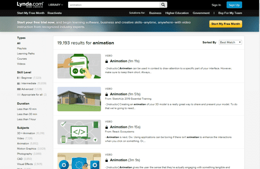Click the Appropriate for all level icon
The width and height of the screenshot is (260, 169).
[x=19, y=95]
